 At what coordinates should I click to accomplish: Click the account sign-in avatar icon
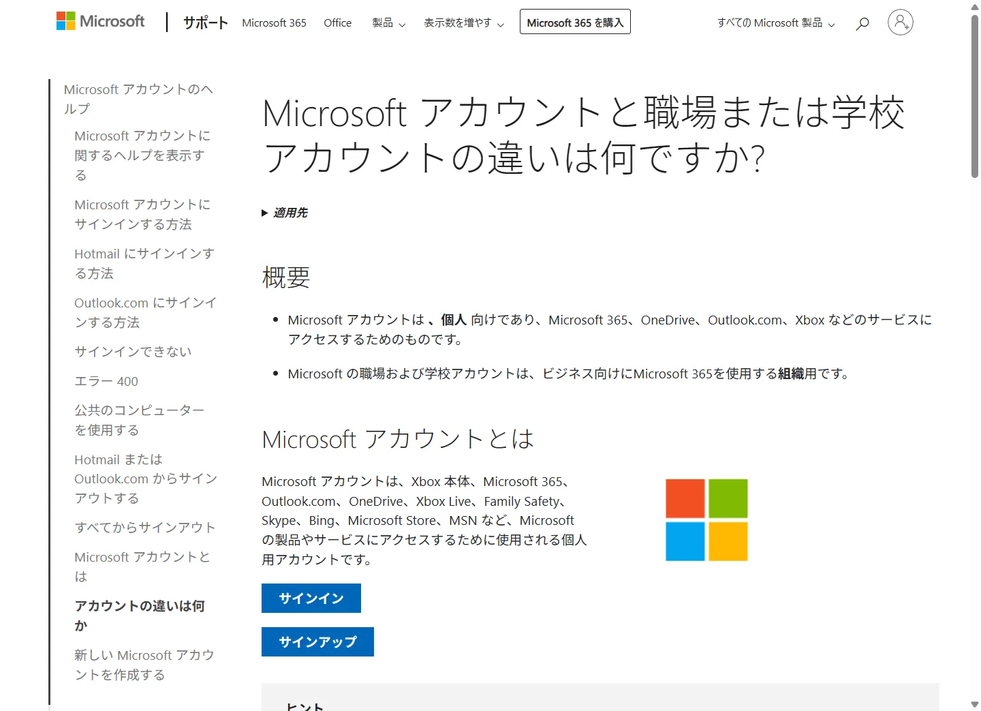pos(900,22)
